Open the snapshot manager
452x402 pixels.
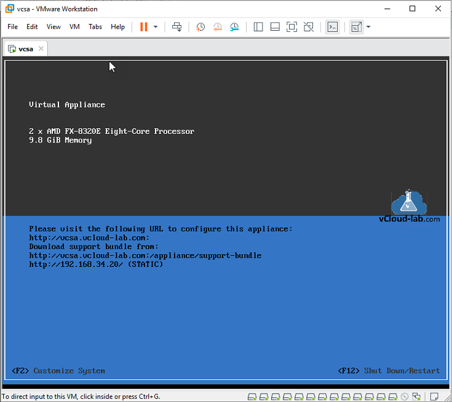pyautogui.click(x=234, y=27)
